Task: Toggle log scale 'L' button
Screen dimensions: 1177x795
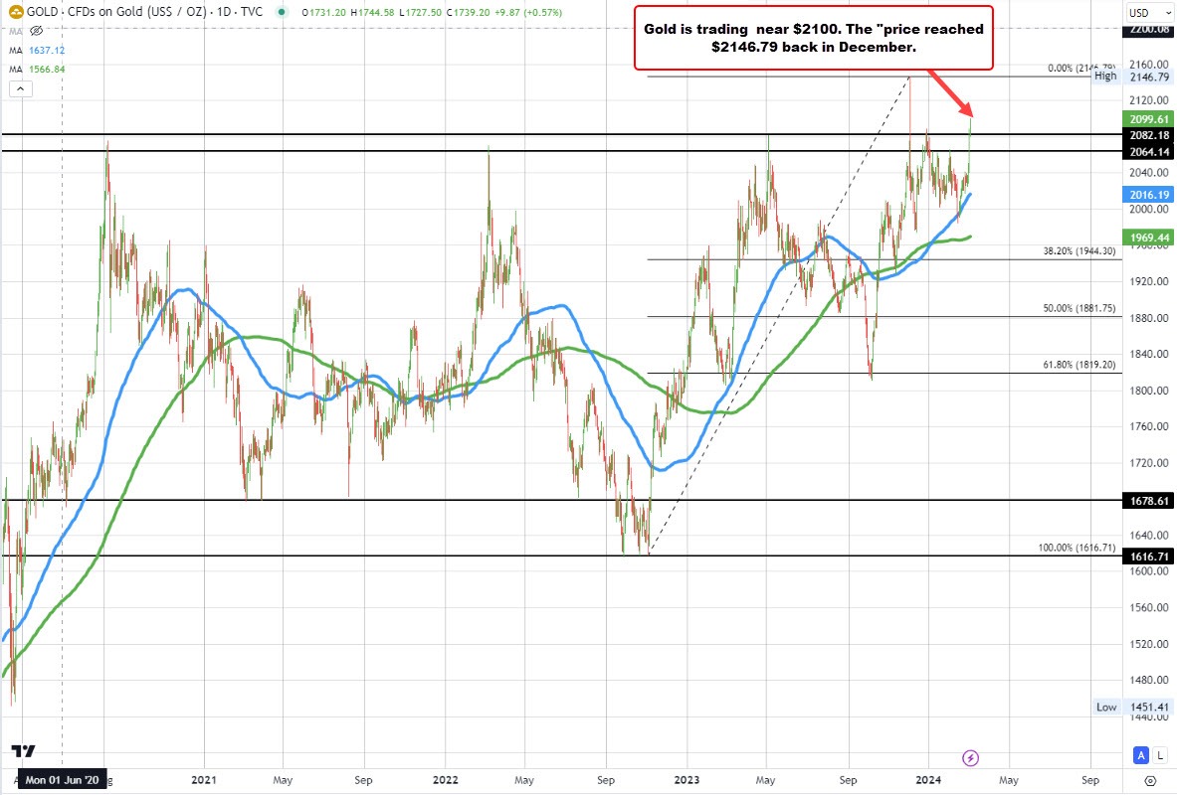Action: coord(1159,757)
